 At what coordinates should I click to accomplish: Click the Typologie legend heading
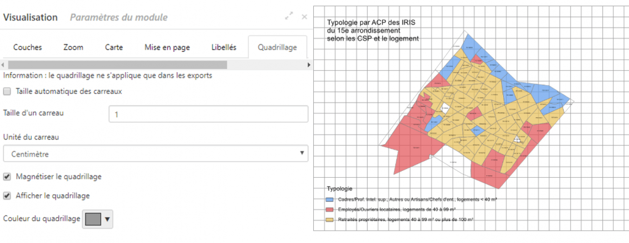point(340,189)
